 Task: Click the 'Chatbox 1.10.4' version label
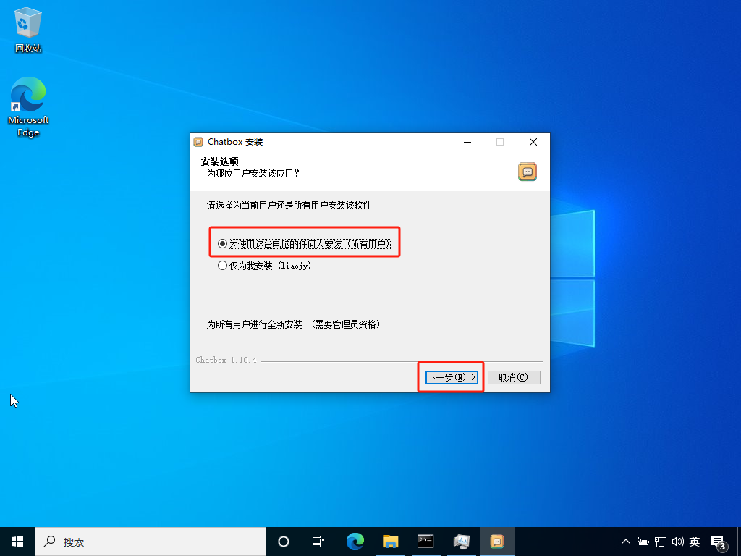226,360
